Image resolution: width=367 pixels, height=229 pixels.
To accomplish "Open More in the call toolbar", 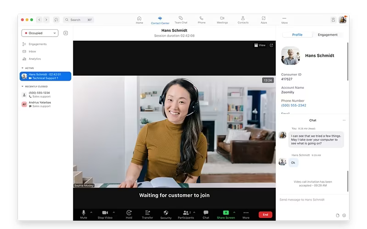I will 246,214.
